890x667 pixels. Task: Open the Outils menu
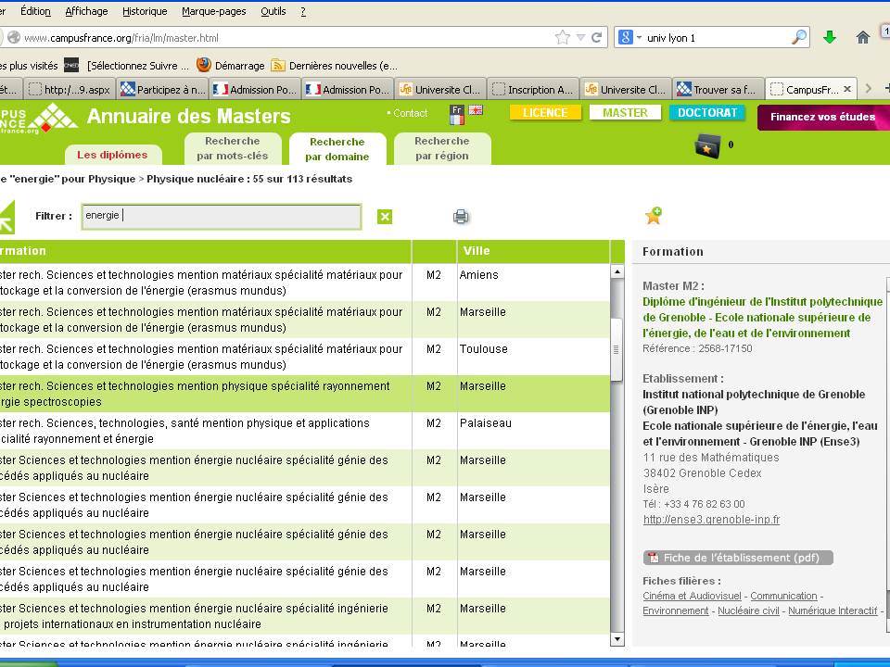click(x=273, y=11)
